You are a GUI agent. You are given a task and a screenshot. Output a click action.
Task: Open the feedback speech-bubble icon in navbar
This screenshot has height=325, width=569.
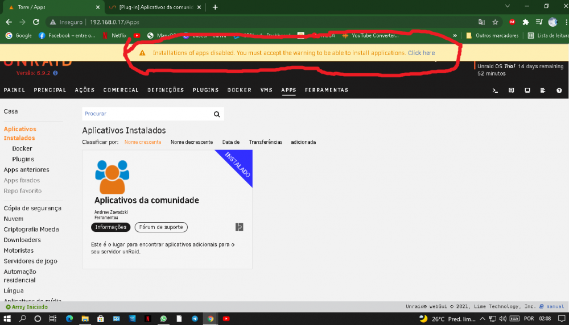(x=512, y=90)
